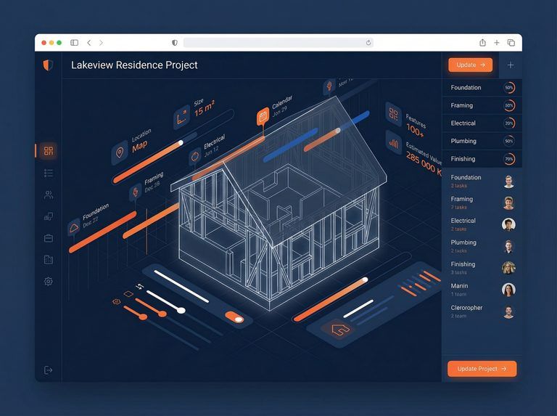
Task: Click the small checkbox beside the sliders
Action: pos(128,294)
